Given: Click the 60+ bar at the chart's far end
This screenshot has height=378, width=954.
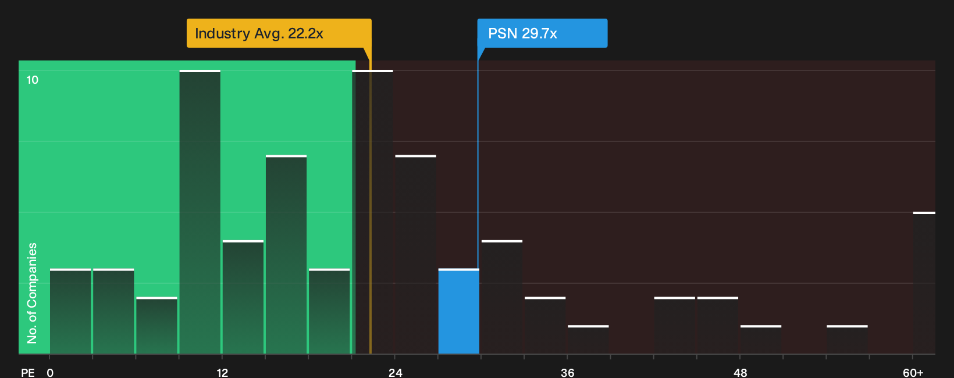Looking at the screenshot, I should [x=924, y=283].
